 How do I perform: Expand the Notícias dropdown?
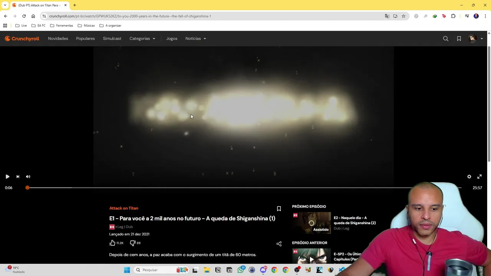pos(196,39)
